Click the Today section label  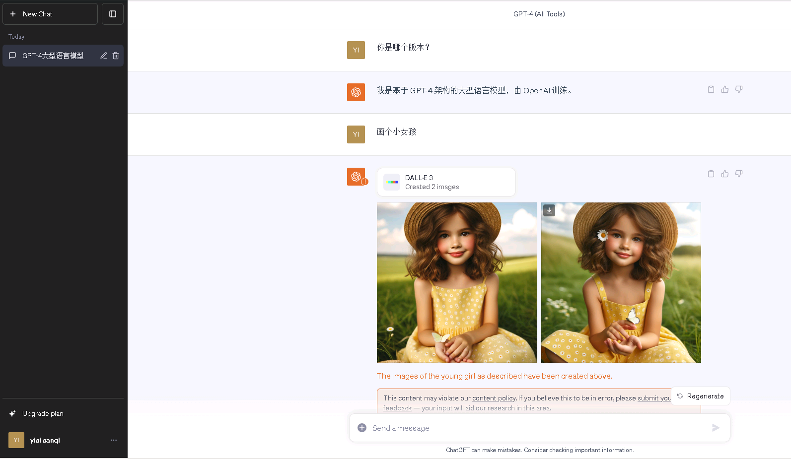pos(16,37)
